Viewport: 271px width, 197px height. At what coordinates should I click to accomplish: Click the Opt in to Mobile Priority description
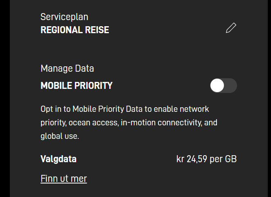click(x=129, y=122)
